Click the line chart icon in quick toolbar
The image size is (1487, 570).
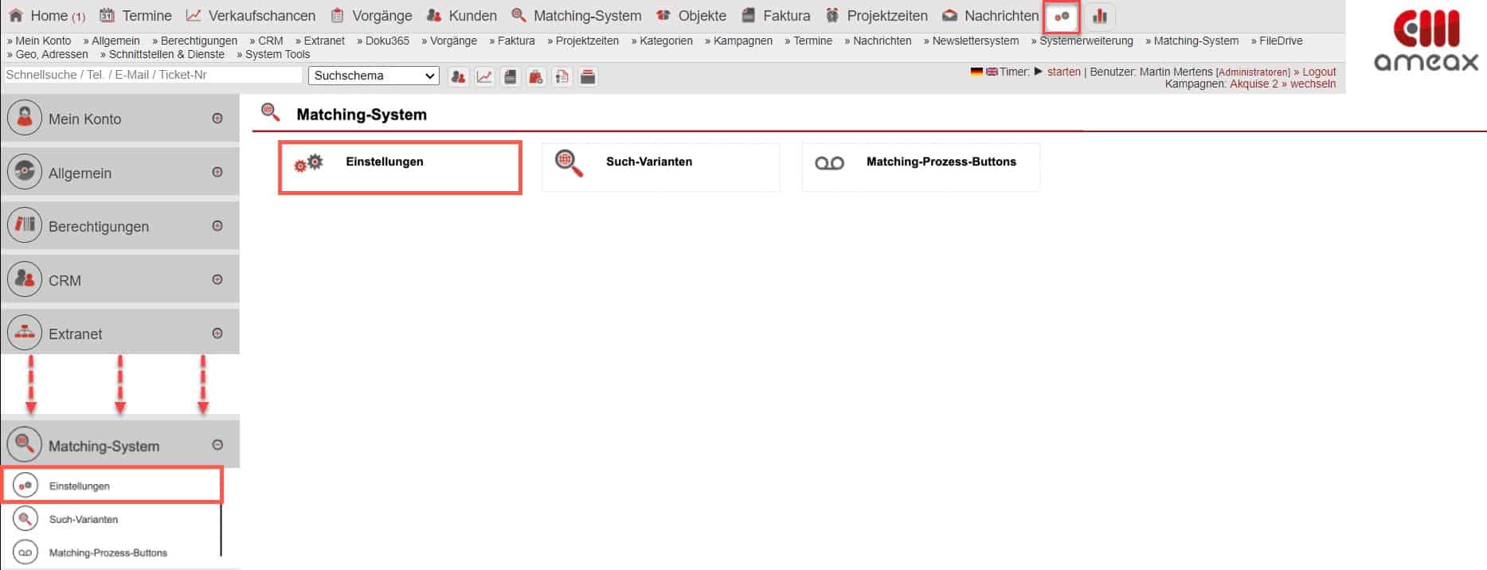[x=484, y=76]
